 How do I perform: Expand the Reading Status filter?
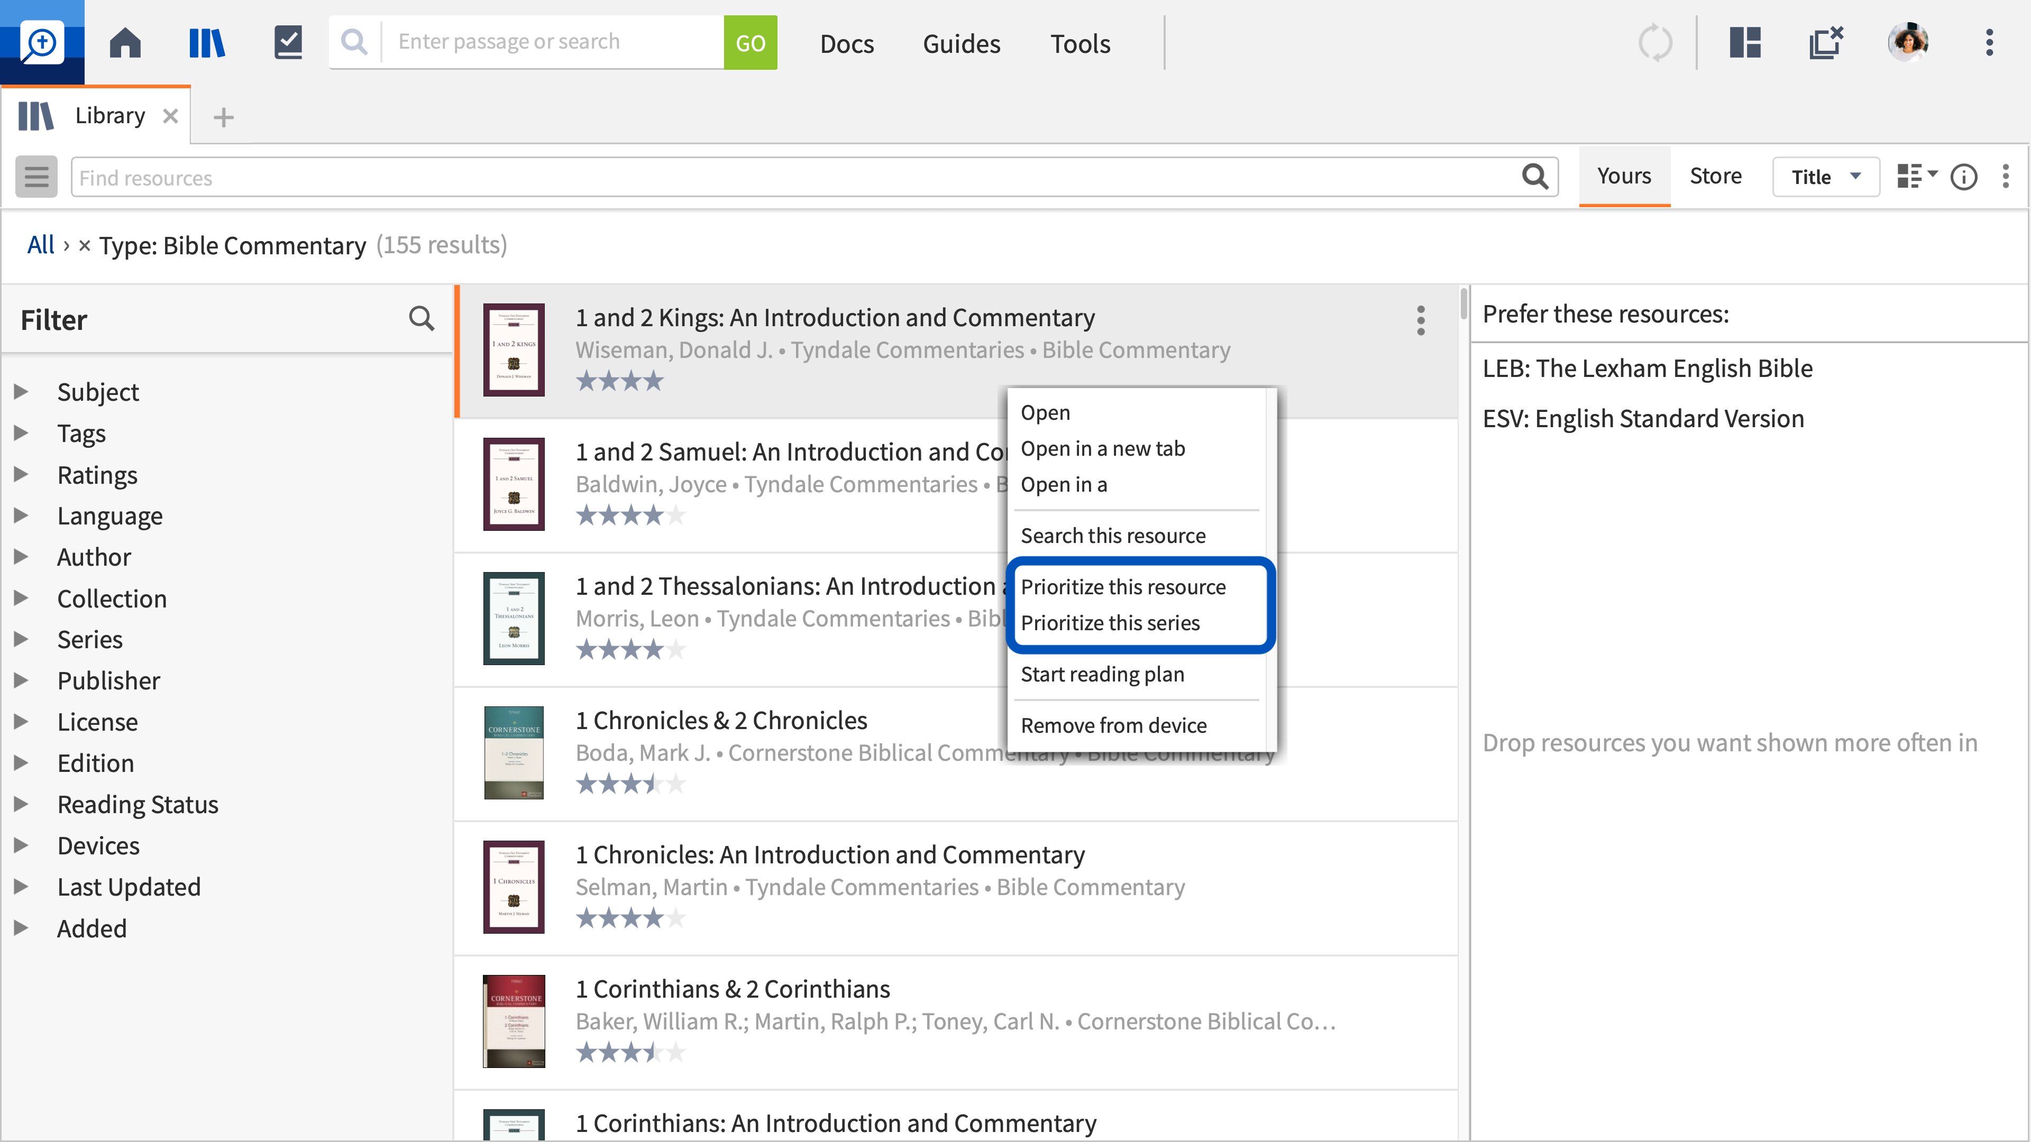[21, 803]
